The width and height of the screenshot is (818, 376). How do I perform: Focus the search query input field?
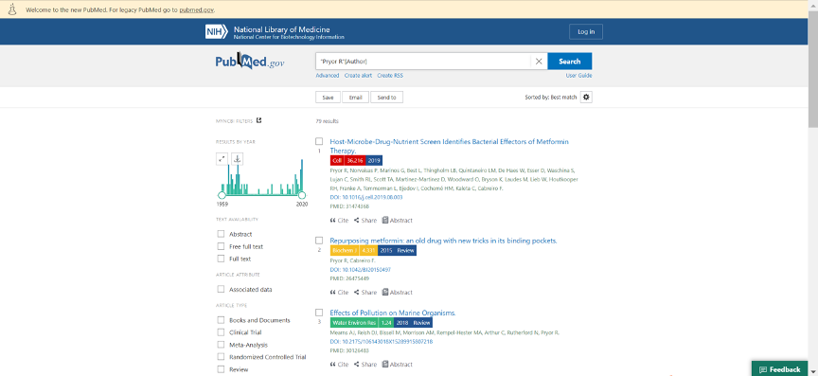pyautogui.click(x=423, y=62)
